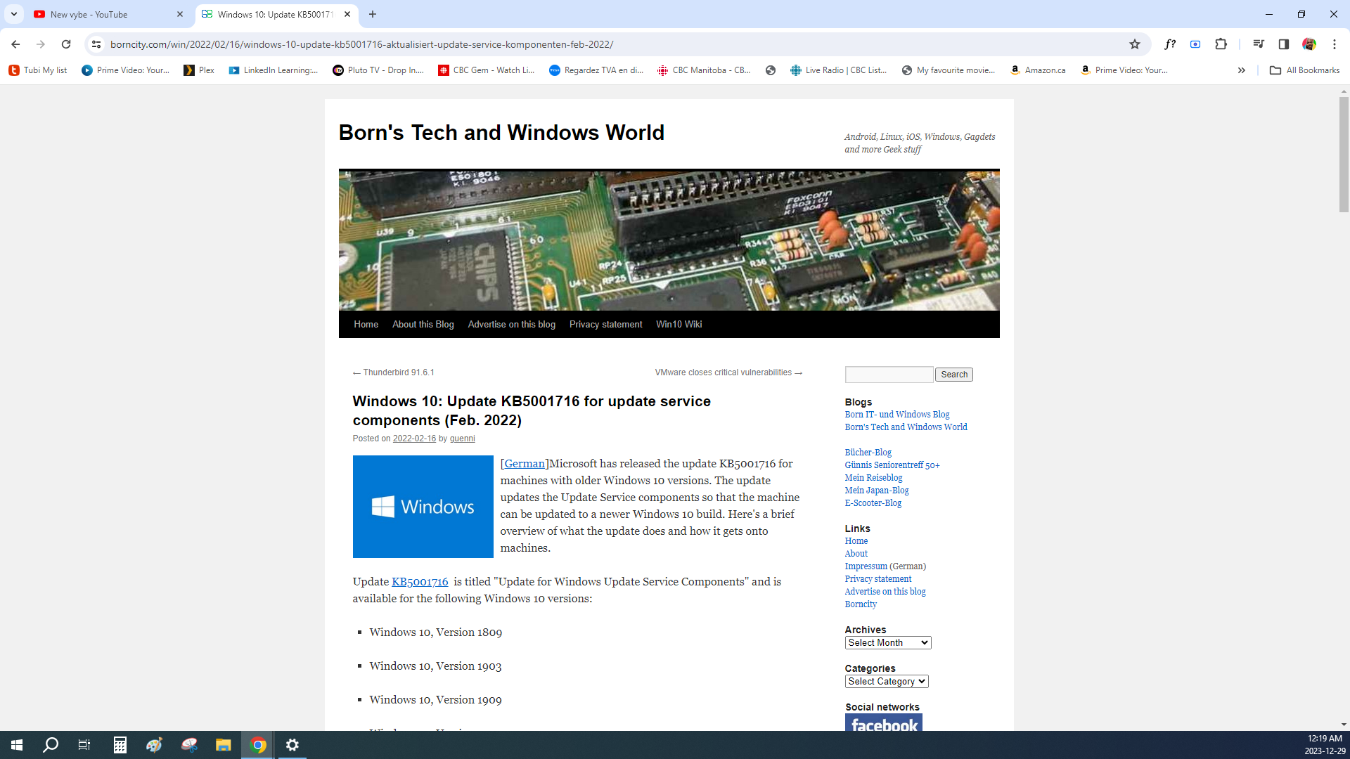
Task: Expand the Select Month archives dropdown
Action: click(x=887, y=642)
